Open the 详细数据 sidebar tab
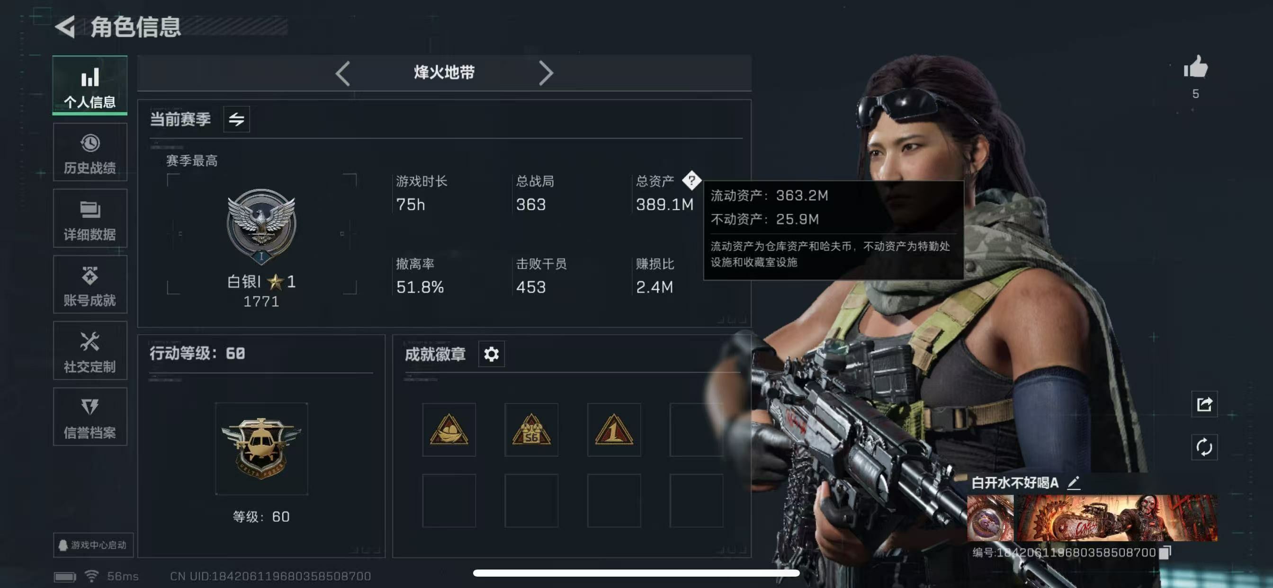1273x588 pixels. click(x=90, y=218)
